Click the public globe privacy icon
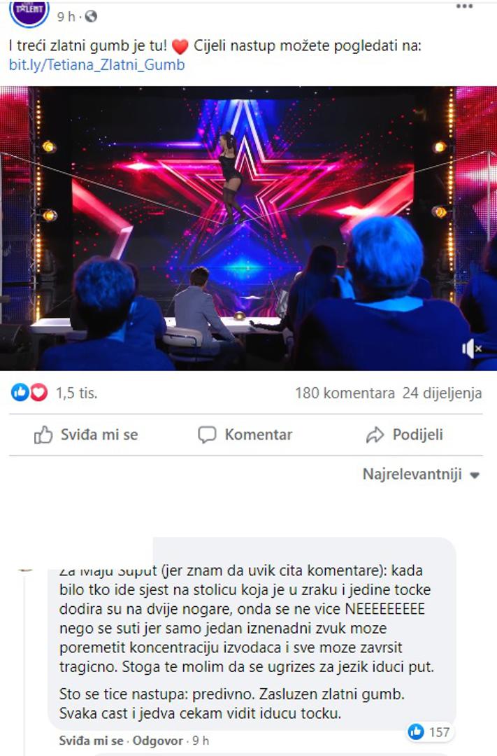 [91, 16]
